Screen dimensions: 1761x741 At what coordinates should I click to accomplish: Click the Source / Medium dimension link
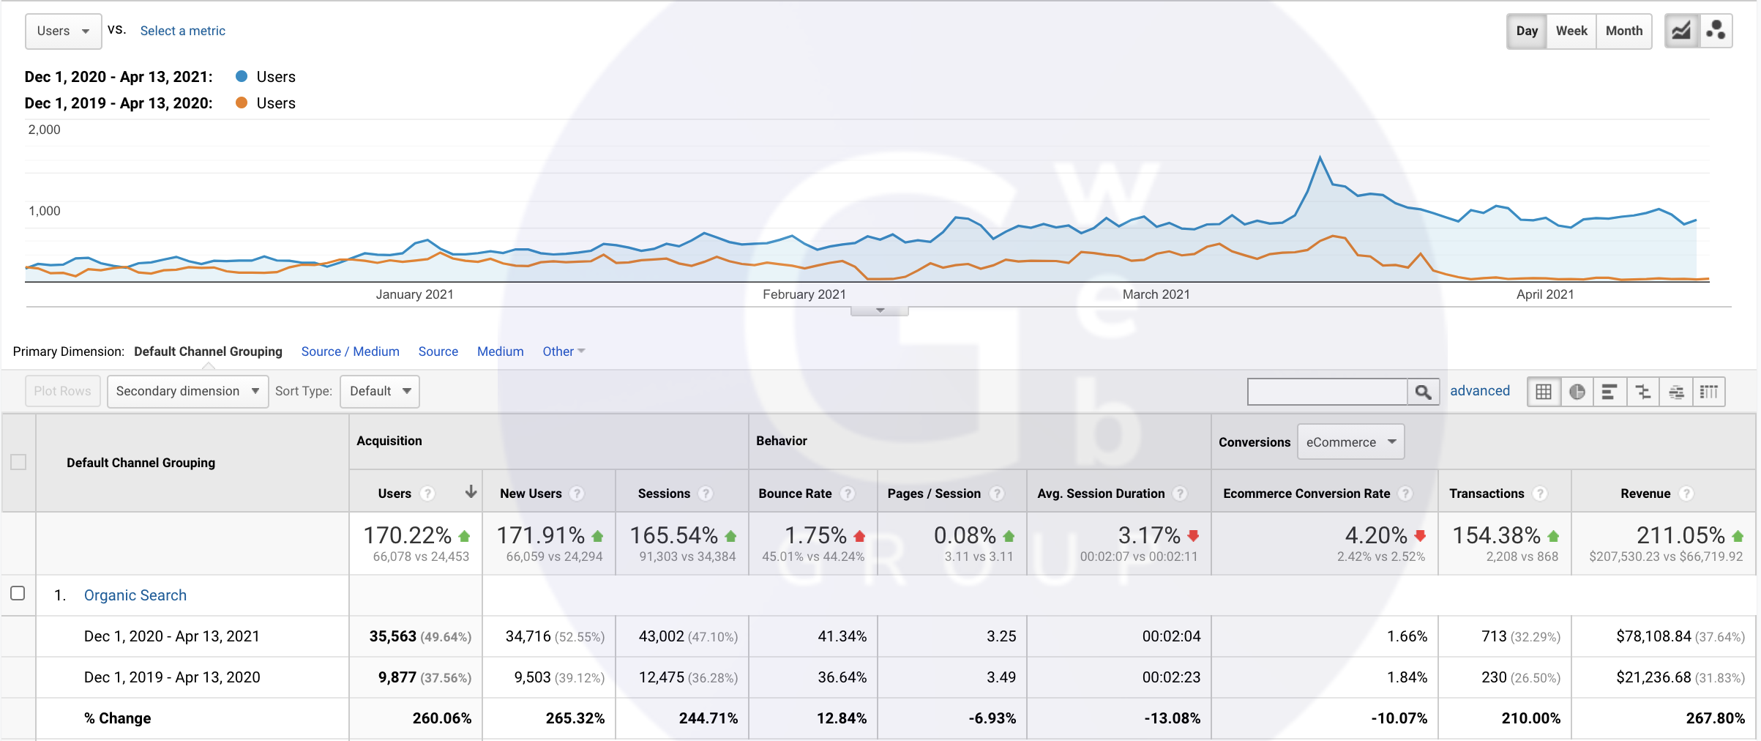pos(350,351)
